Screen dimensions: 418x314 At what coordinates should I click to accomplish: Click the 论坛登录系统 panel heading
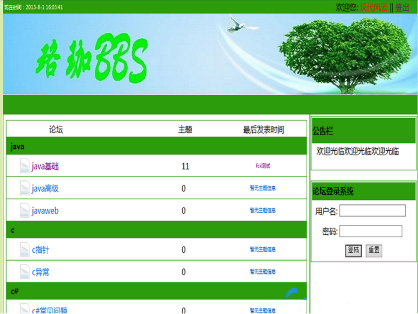click(x=333, y=191)
